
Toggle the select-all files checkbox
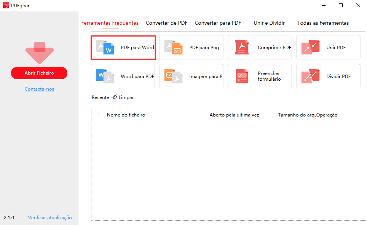(x=96, y=115)
